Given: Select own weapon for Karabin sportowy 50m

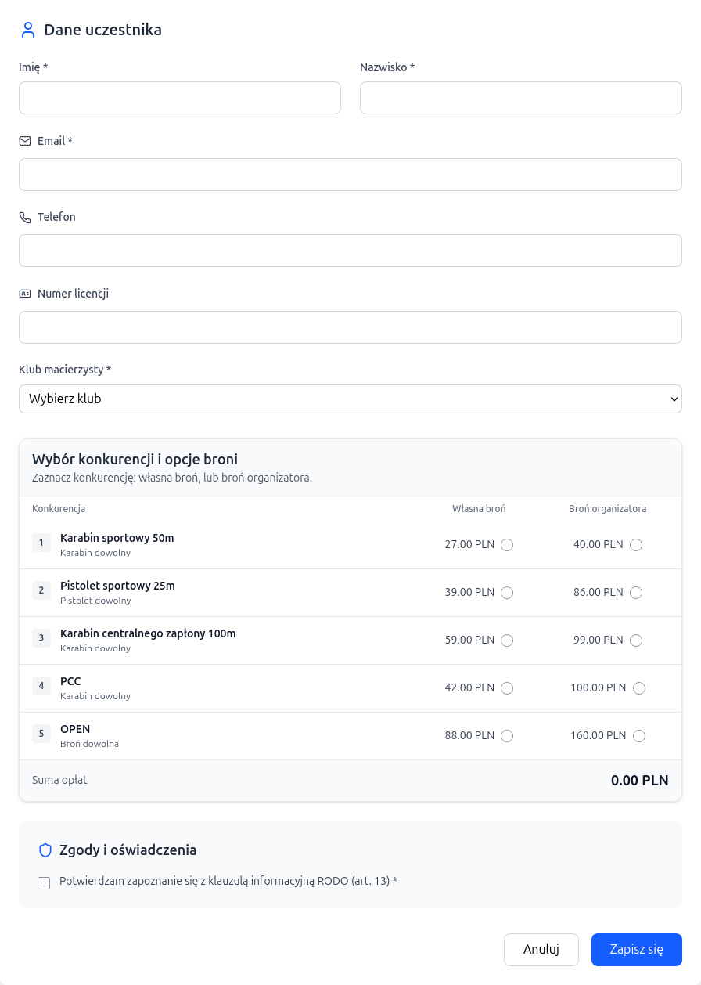Looking at the screenshot, I should tap(507, 545).
